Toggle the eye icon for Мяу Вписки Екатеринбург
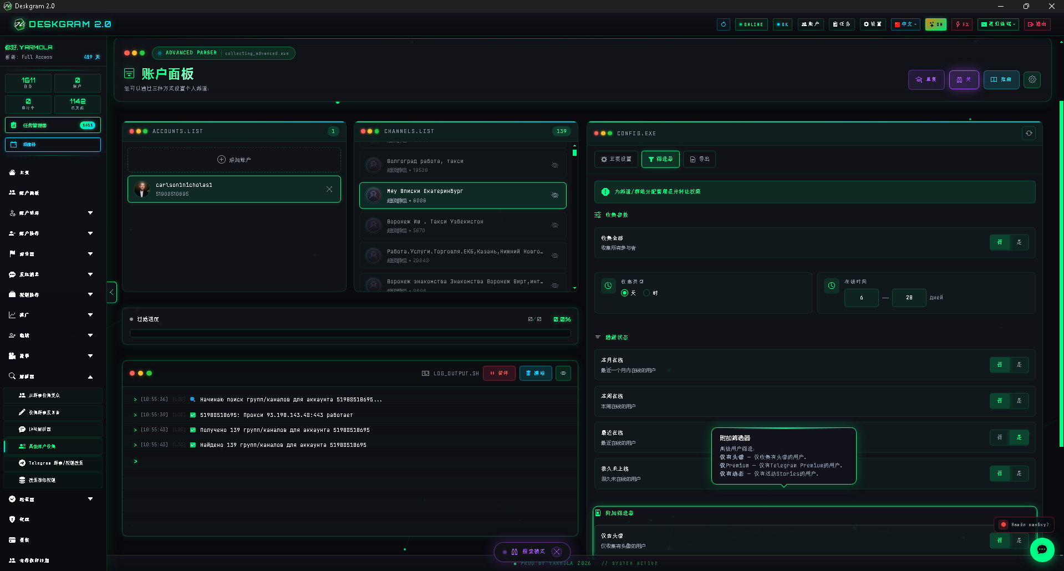This screenshot has height=571, width=1064. (555, 195)
